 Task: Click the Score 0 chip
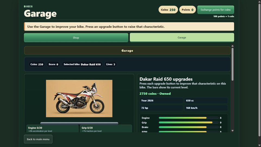53,64
